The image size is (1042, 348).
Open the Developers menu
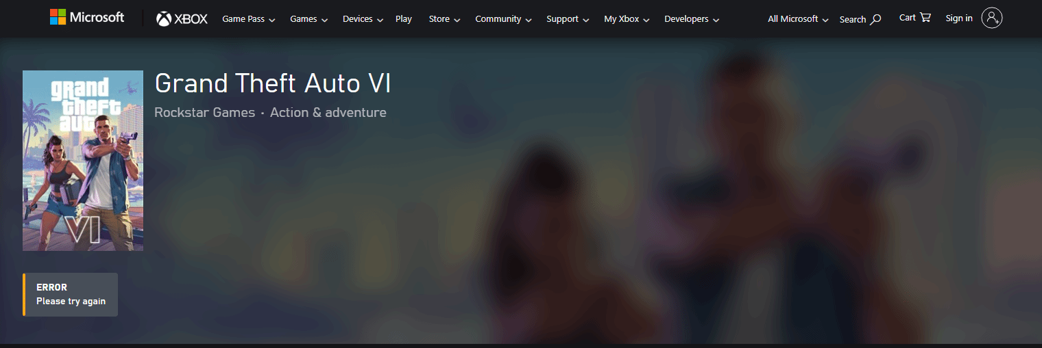[692, 19]
